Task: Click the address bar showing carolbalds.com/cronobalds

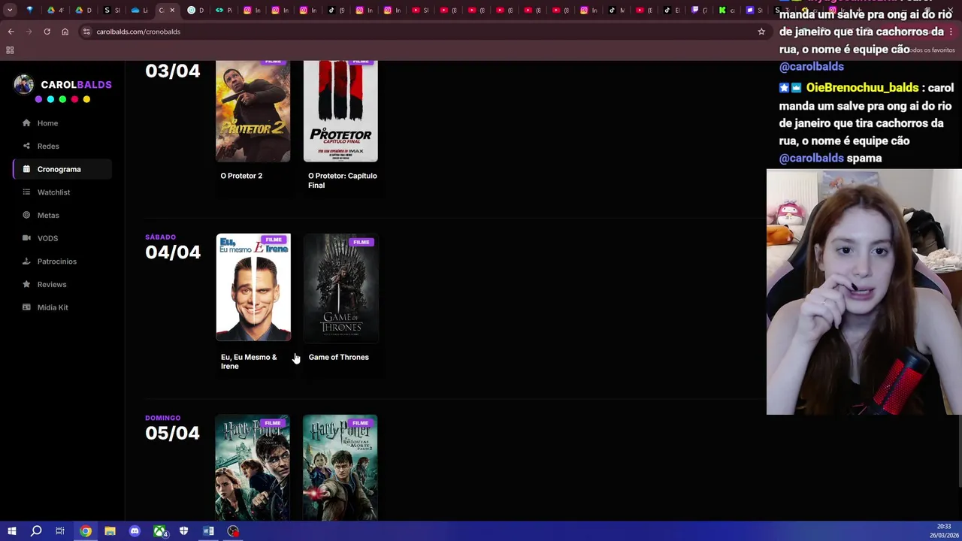Action: pyautogui.click(x=421, y=32)
